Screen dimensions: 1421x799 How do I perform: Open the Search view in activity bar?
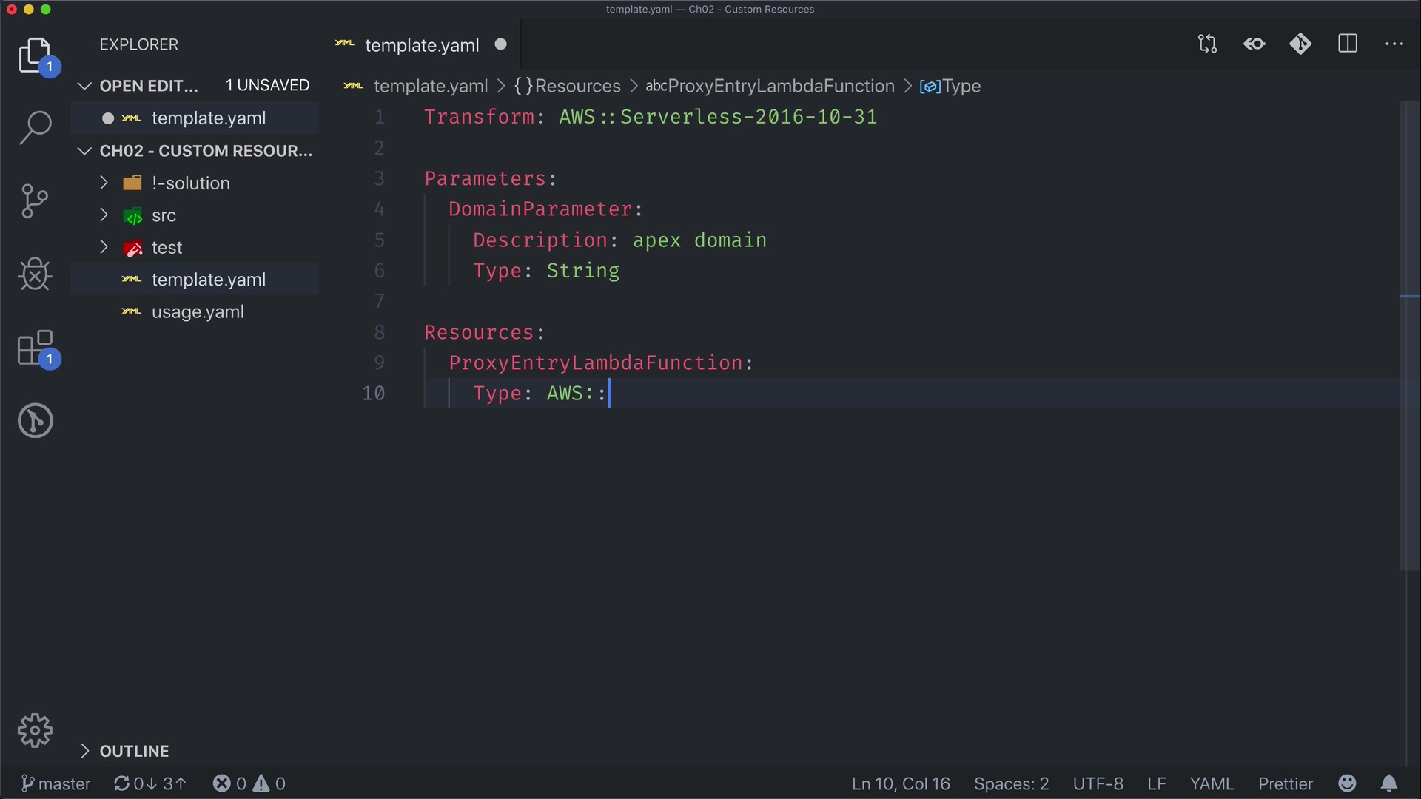(x=35, y=127)
